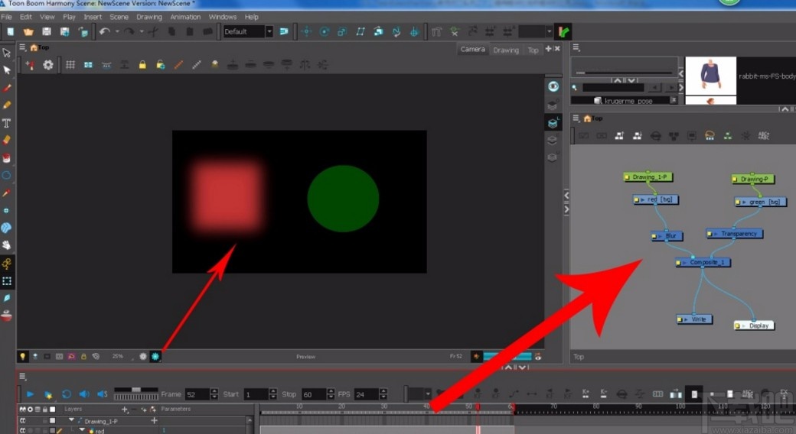The image size is (796, 434).
Task: Toggle the light table bulb icon
Action: click(23, 356)
